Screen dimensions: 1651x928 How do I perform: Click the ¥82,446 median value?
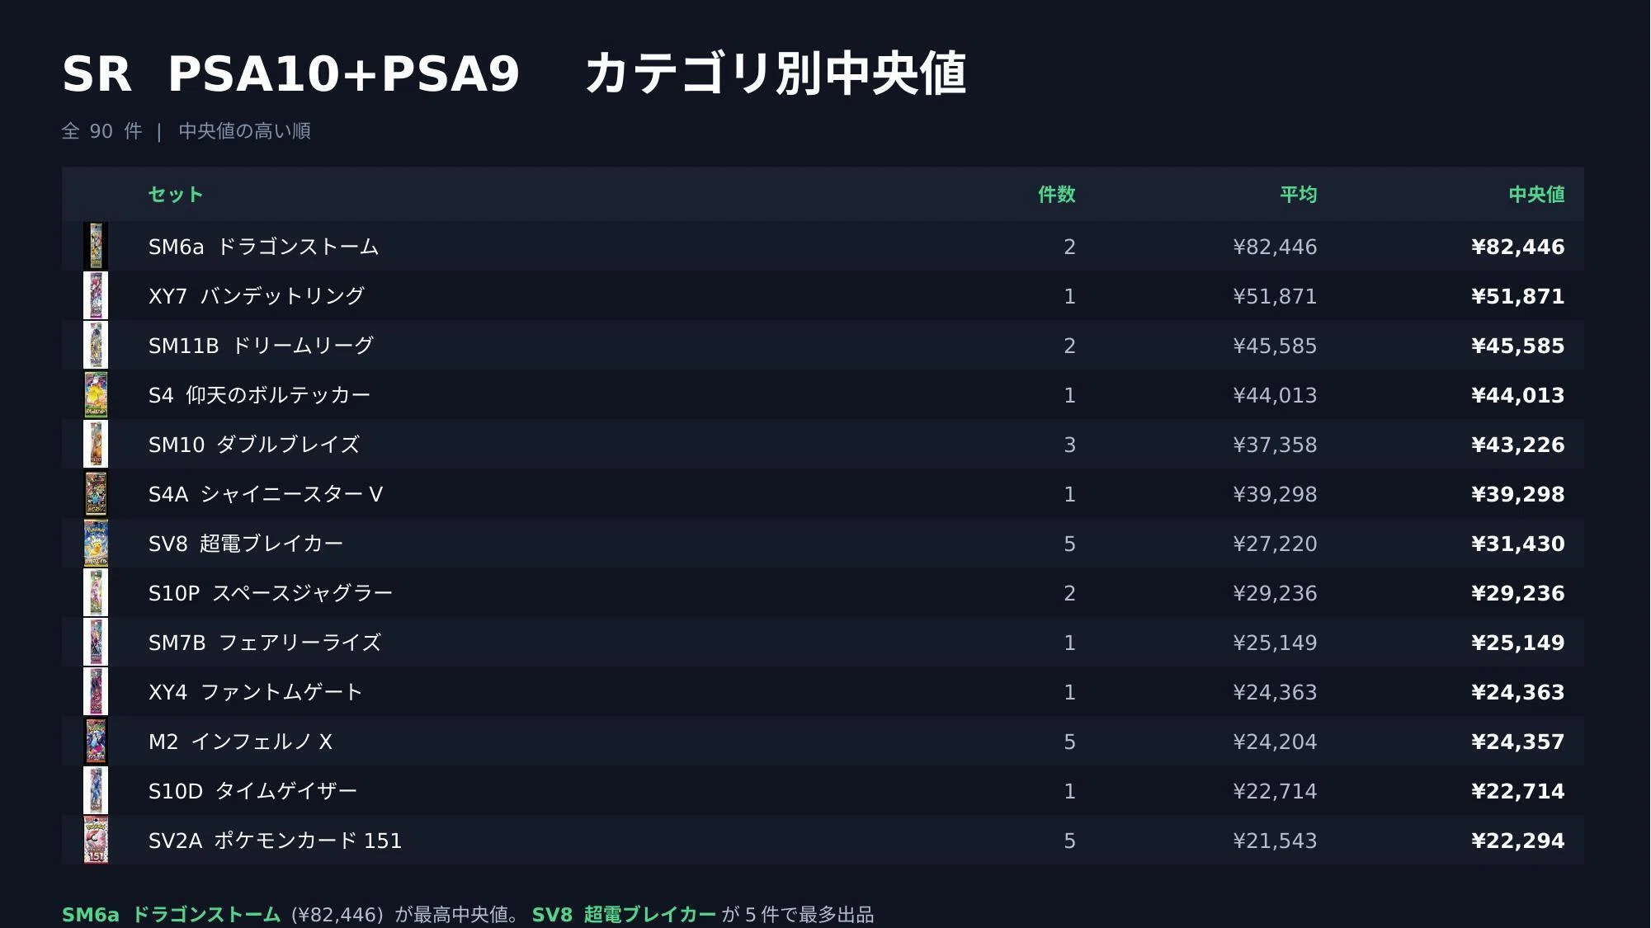point(1517,247)
